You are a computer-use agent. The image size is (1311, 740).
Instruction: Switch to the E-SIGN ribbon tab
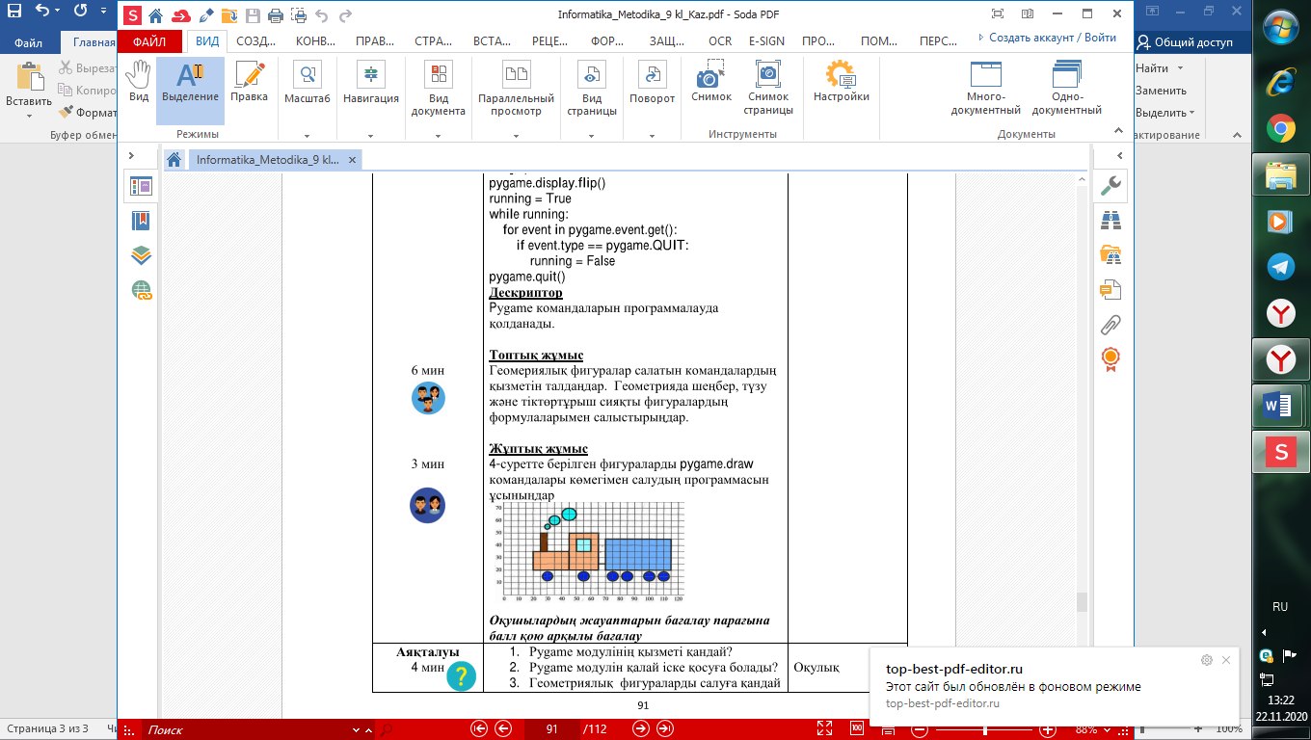pos(766,41)
